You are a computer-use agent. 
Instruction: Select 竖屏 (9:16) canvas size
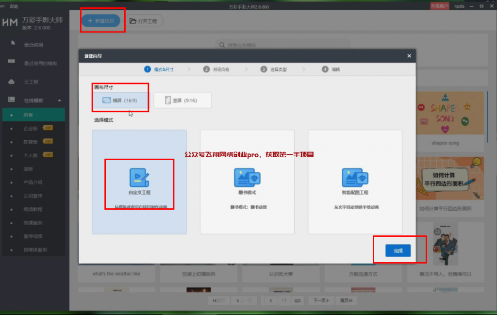point(182,100)
